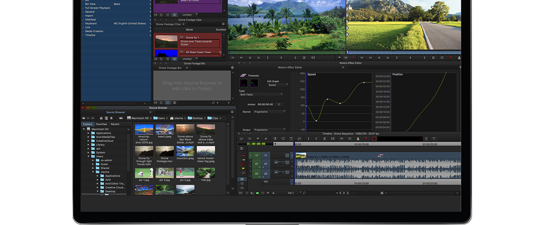Screen dimensions: 540x225
Task: Click the star favorites icon in Source Browser
Action: [112, 118]
